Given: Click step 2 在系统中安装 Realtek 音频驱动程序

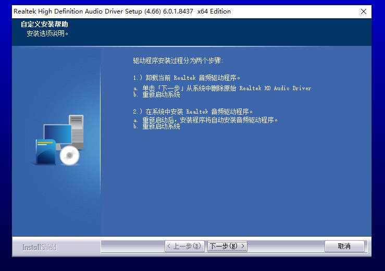Looking at the screenshot, I should click(193, 112).
